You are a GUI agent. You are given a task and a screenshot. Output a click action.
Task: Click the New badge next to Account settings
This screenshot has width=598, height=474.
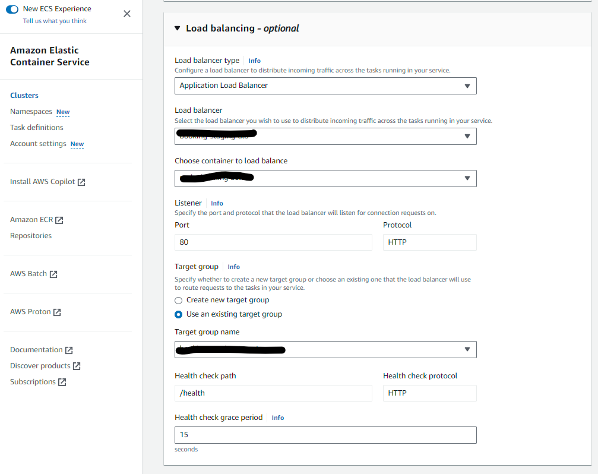77,144
